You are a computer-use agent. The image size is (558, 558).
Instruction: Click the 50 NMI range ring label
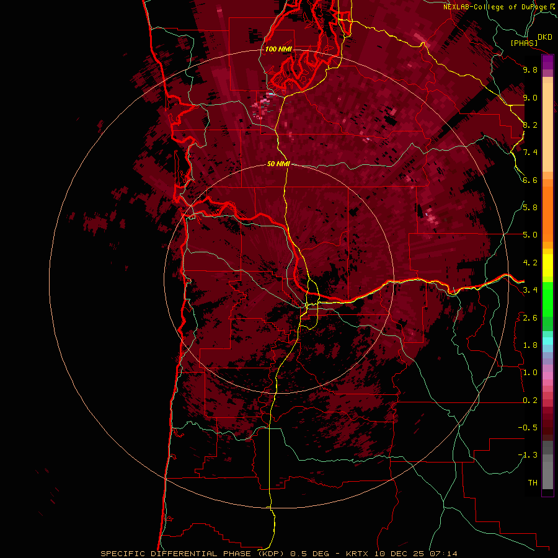pos(278,164)
